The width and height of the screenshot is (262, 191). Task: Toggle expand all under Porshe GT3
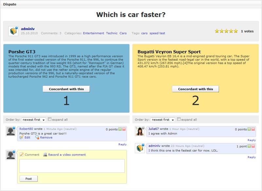[x=50, y=119]
